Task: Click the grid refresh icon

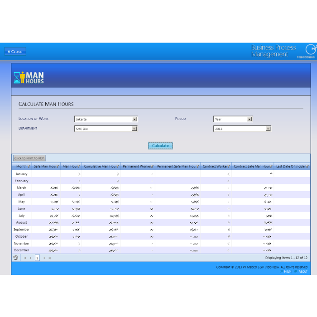Action: coord(16,258)
